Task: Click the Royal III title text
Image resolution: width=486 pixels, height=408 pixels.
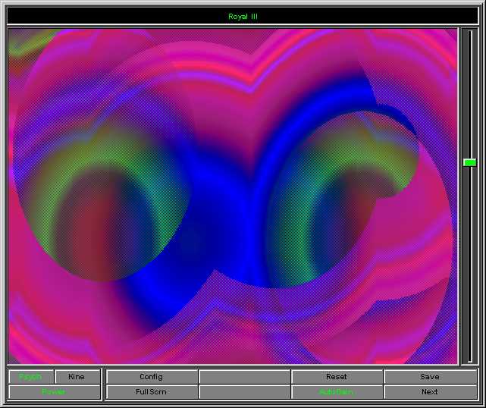Action: 243,17
